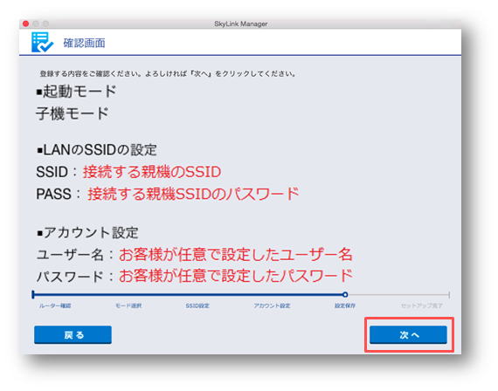Click the red ユーザー名 value text
This screenshot has width=498, height=391.
tap(236, 255)
